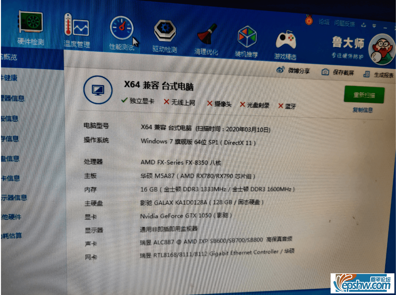Click the 电脑型号 row label
Viewport: 396px width, 295px height.
(96, 126)
